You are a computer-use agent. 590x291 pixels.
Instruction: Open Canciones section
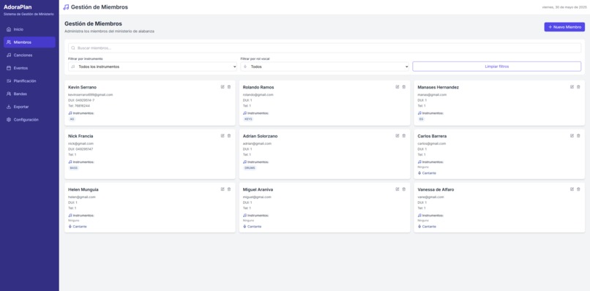click(29, 56)
